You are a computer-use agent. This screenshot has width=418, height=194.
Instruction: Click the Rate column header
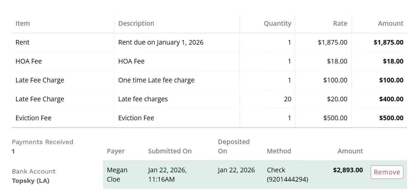tap(340, 24)
